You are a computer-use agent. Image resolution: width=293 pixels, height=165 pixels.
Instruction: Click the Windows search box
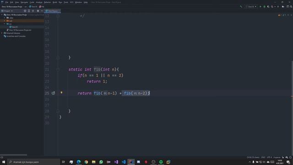click(x=33, y=162)
